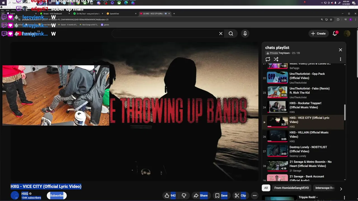Open chats playlist more options menu

click(x=340, y=59)
